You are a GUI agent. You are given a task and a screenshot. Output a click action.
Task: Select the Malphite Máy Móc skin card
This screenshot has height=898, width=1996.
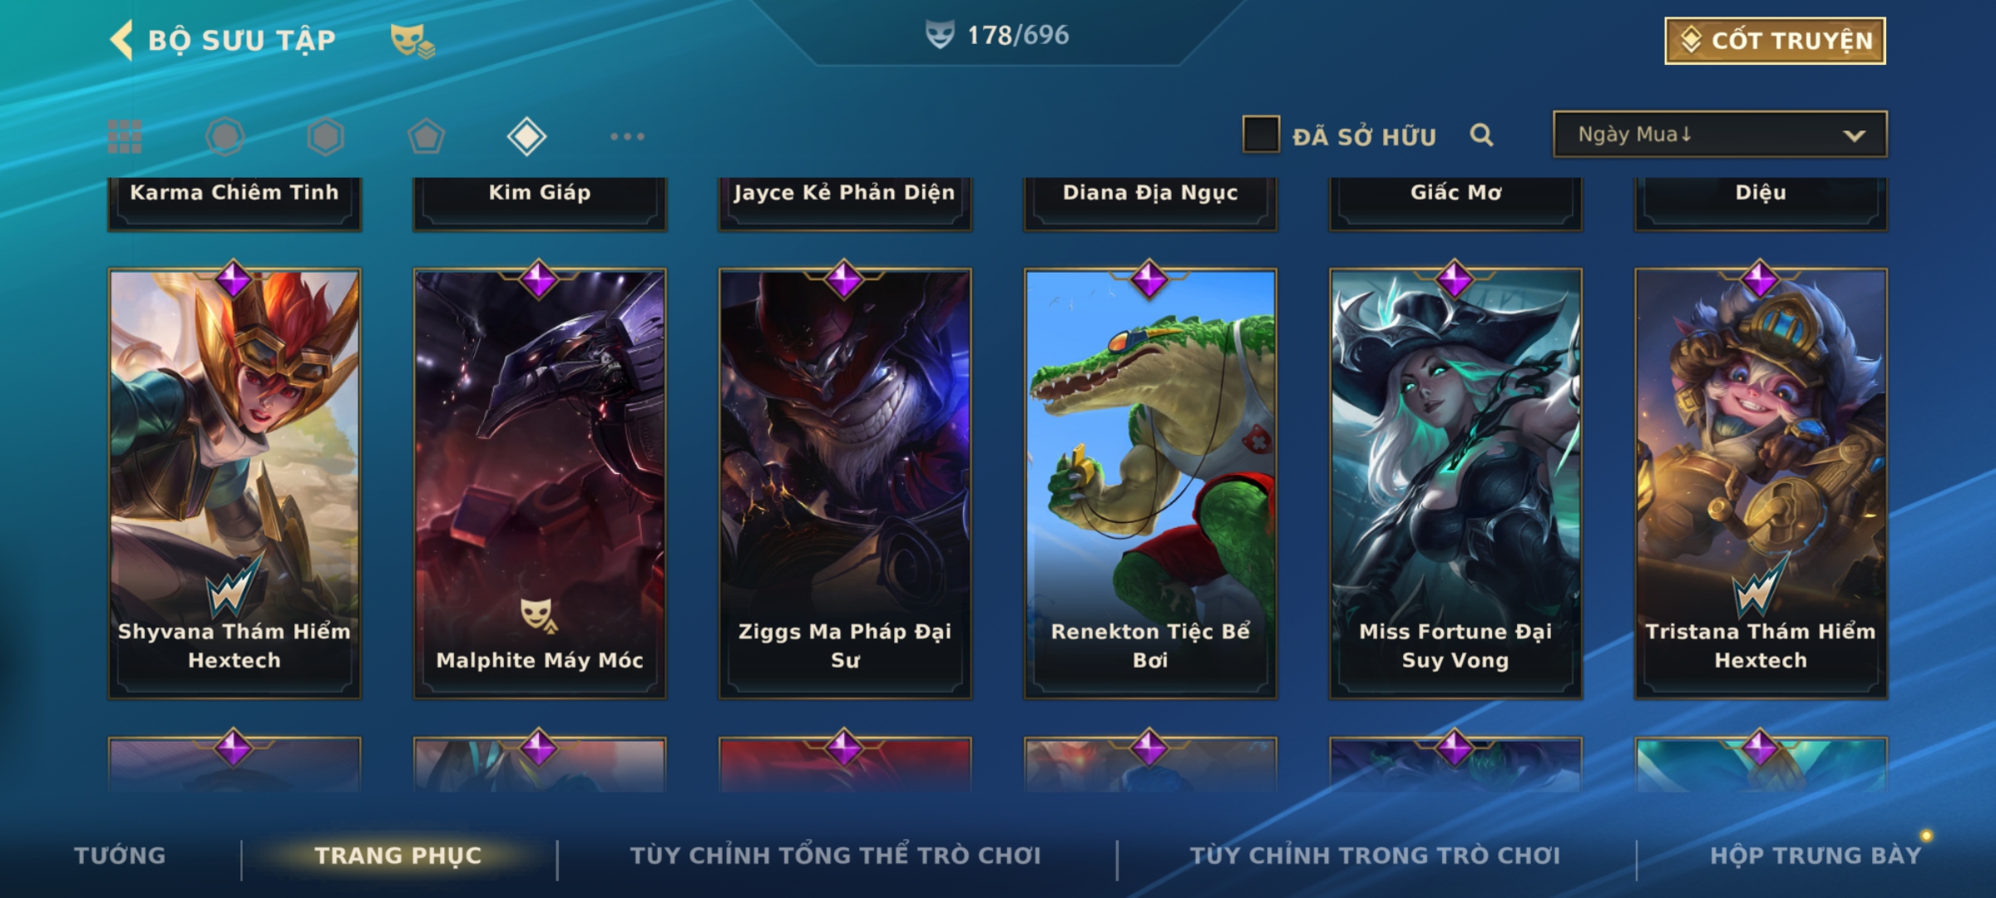coord(540,482)
